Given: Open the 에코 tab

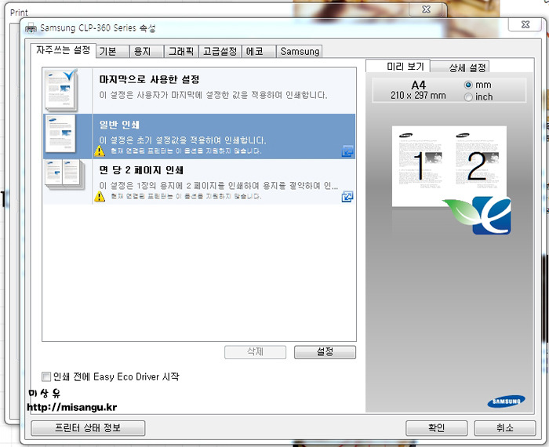Looking at the screenshot, I should coord(258,52).
